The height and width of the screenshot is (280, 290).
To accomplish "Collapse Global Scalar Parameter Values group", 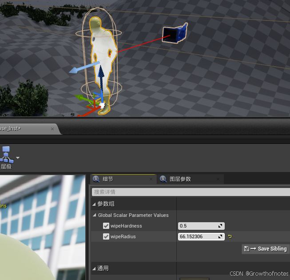I will pyautogui.click(x=95, y=215).
